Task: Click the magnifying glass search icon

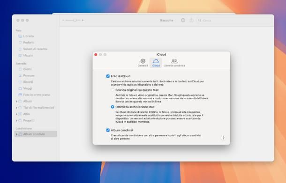Action: click(200, 20)
